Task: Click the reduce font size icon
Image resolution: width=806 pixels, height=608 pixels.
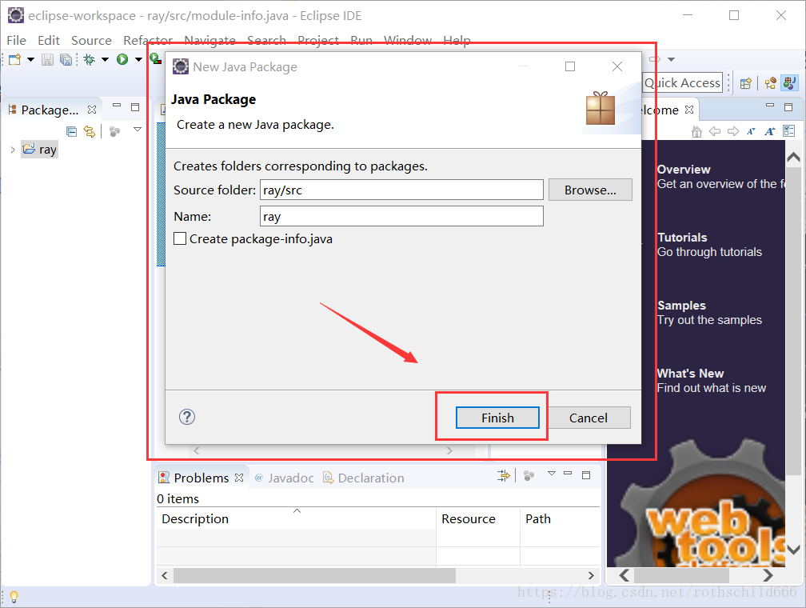Action: tap(752, 132)
